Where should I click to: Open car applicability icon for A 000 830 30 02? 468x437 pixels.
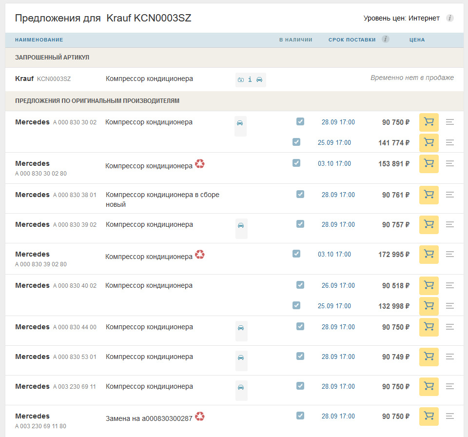(240, 123)
